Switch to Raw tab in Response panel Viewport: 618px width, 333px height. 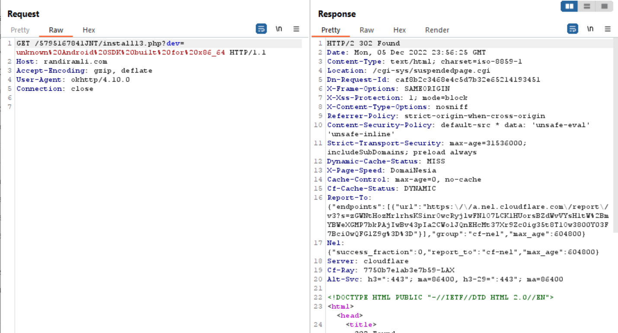tap(367, 30)
